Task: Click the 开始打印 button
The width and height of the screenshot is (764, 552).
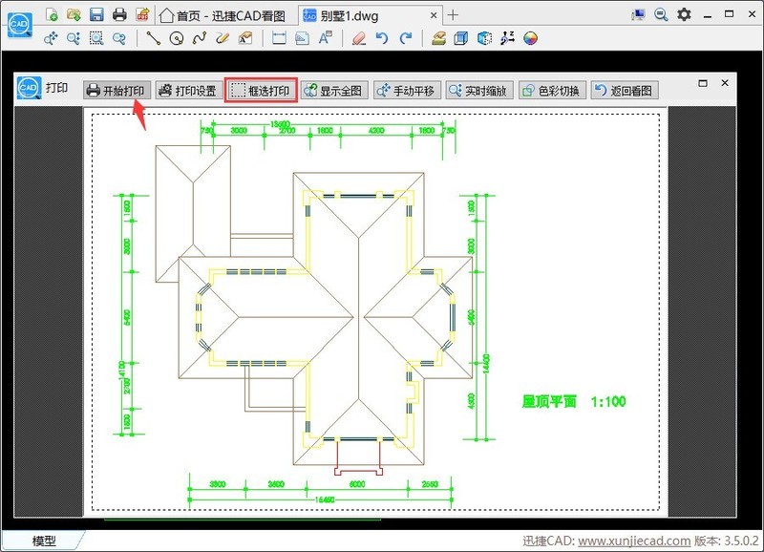Action: (116, 91)
